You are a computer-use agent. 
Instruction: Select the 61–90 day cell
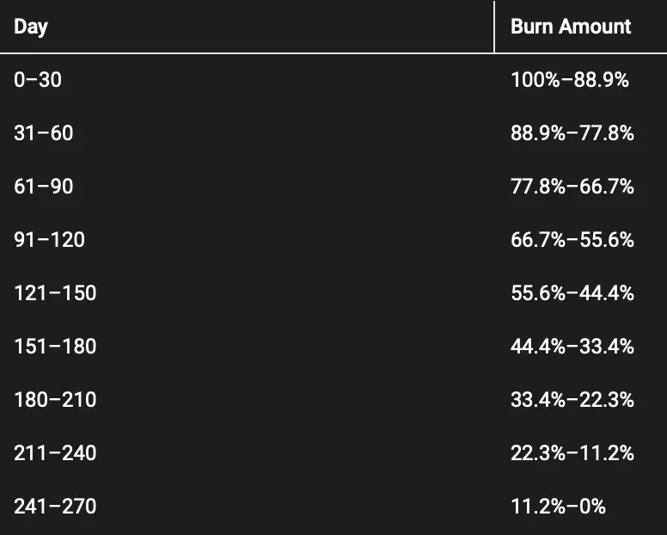click(44, 187)
